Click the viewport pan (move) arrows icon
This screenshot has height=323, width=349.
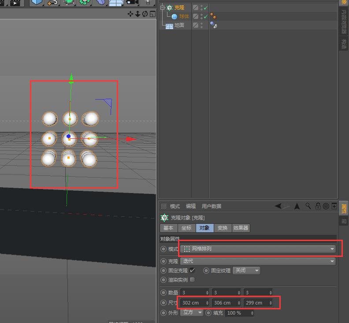pyautogui.click(x=130, y=14)
